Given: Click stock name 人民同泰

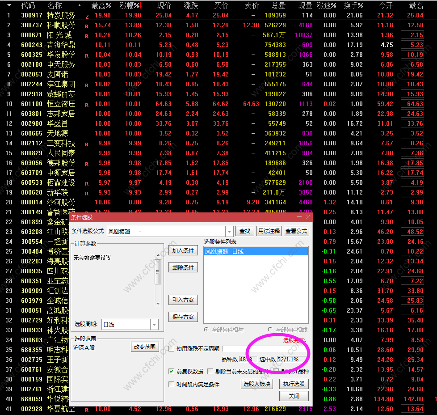Looking at the screenshot, I should pos(61,153).
